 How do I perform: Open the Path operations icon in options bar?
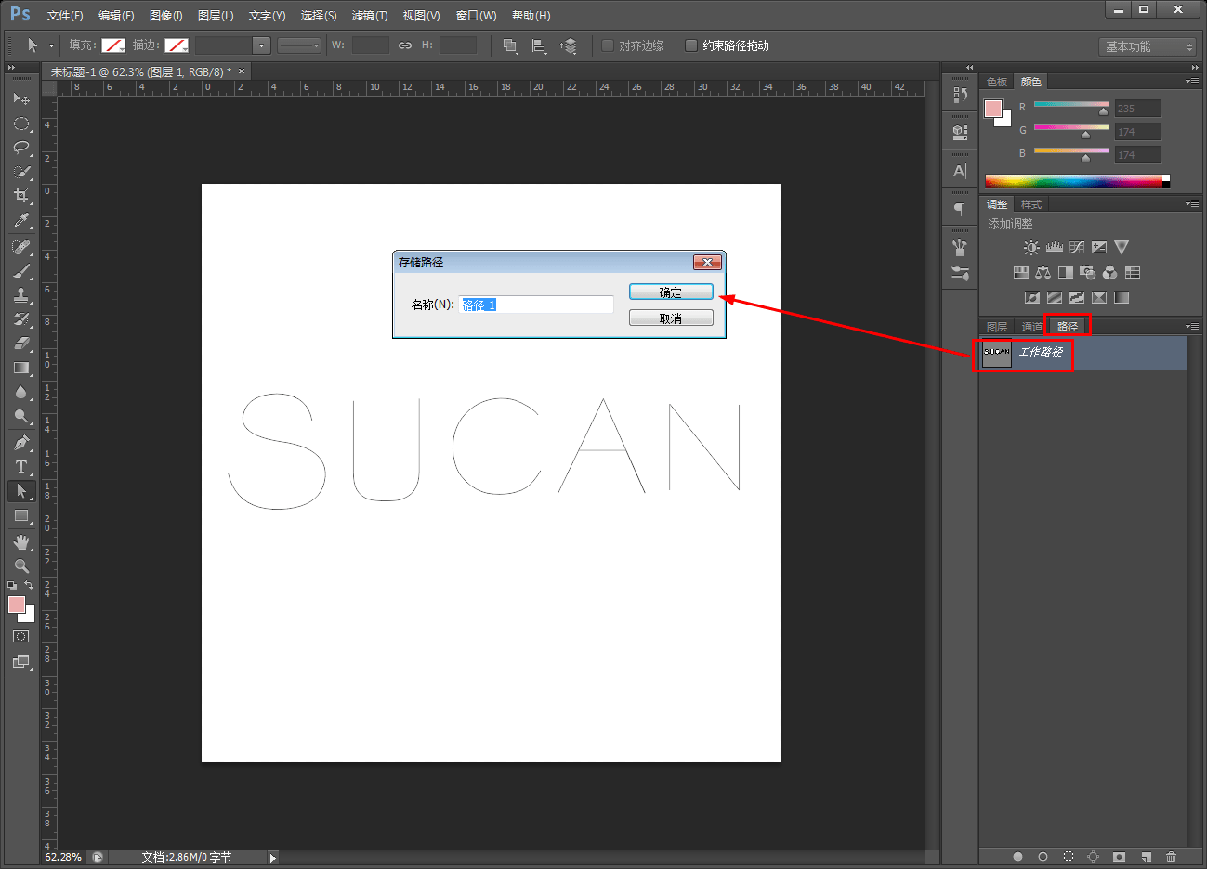[510, 45]
